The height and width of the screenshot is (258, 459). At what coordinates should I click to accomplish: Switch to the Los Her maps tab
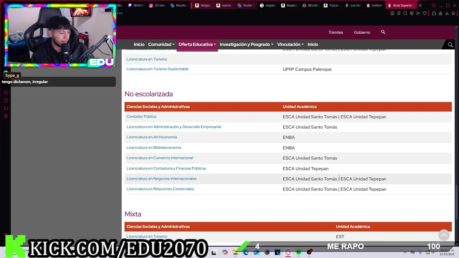(353, 5)
